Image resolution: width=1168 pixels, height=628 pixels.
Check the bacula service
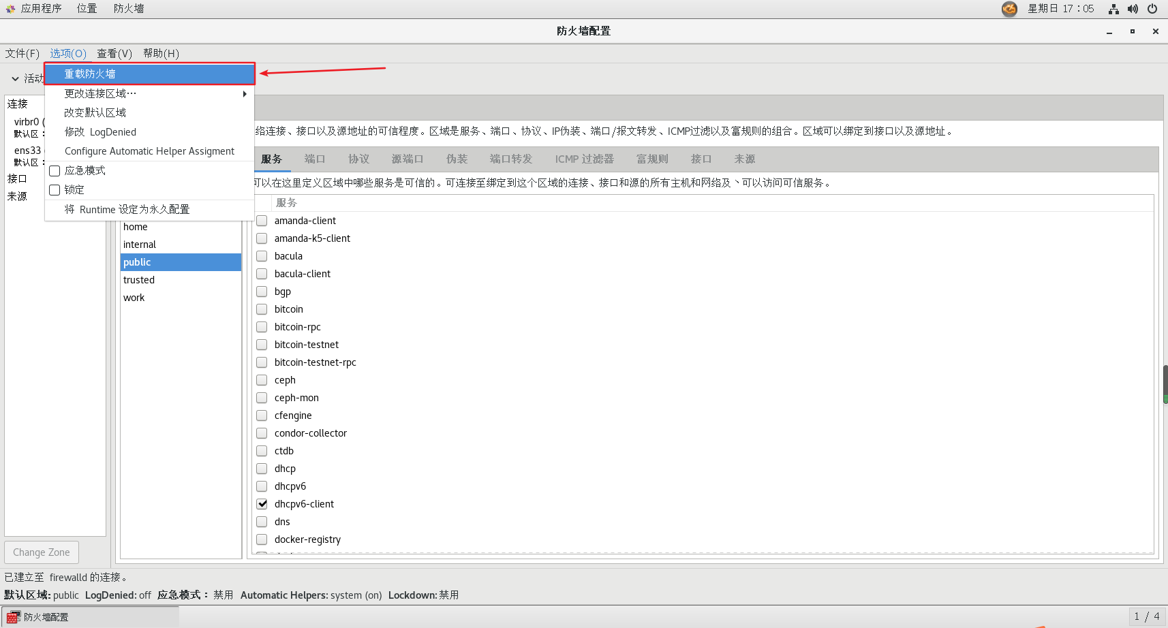click(x=262, y=256)
